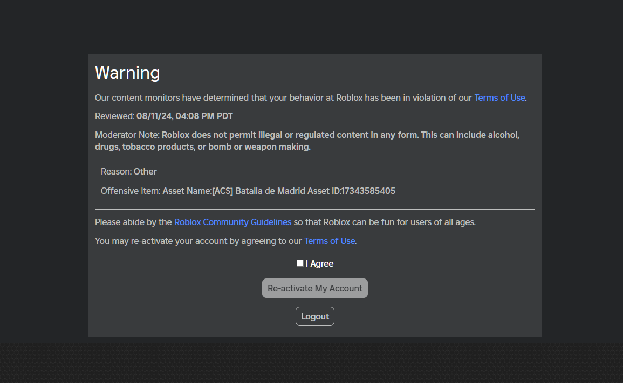Image resolution: width=623 pixels, height=383 pixels.
Task: Open the Roblox Community Guidelines link
Action: point(232,222)
